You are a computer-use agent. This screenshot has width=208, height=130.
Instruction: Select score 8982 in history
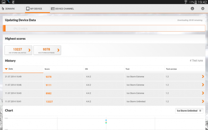[48, 93]
